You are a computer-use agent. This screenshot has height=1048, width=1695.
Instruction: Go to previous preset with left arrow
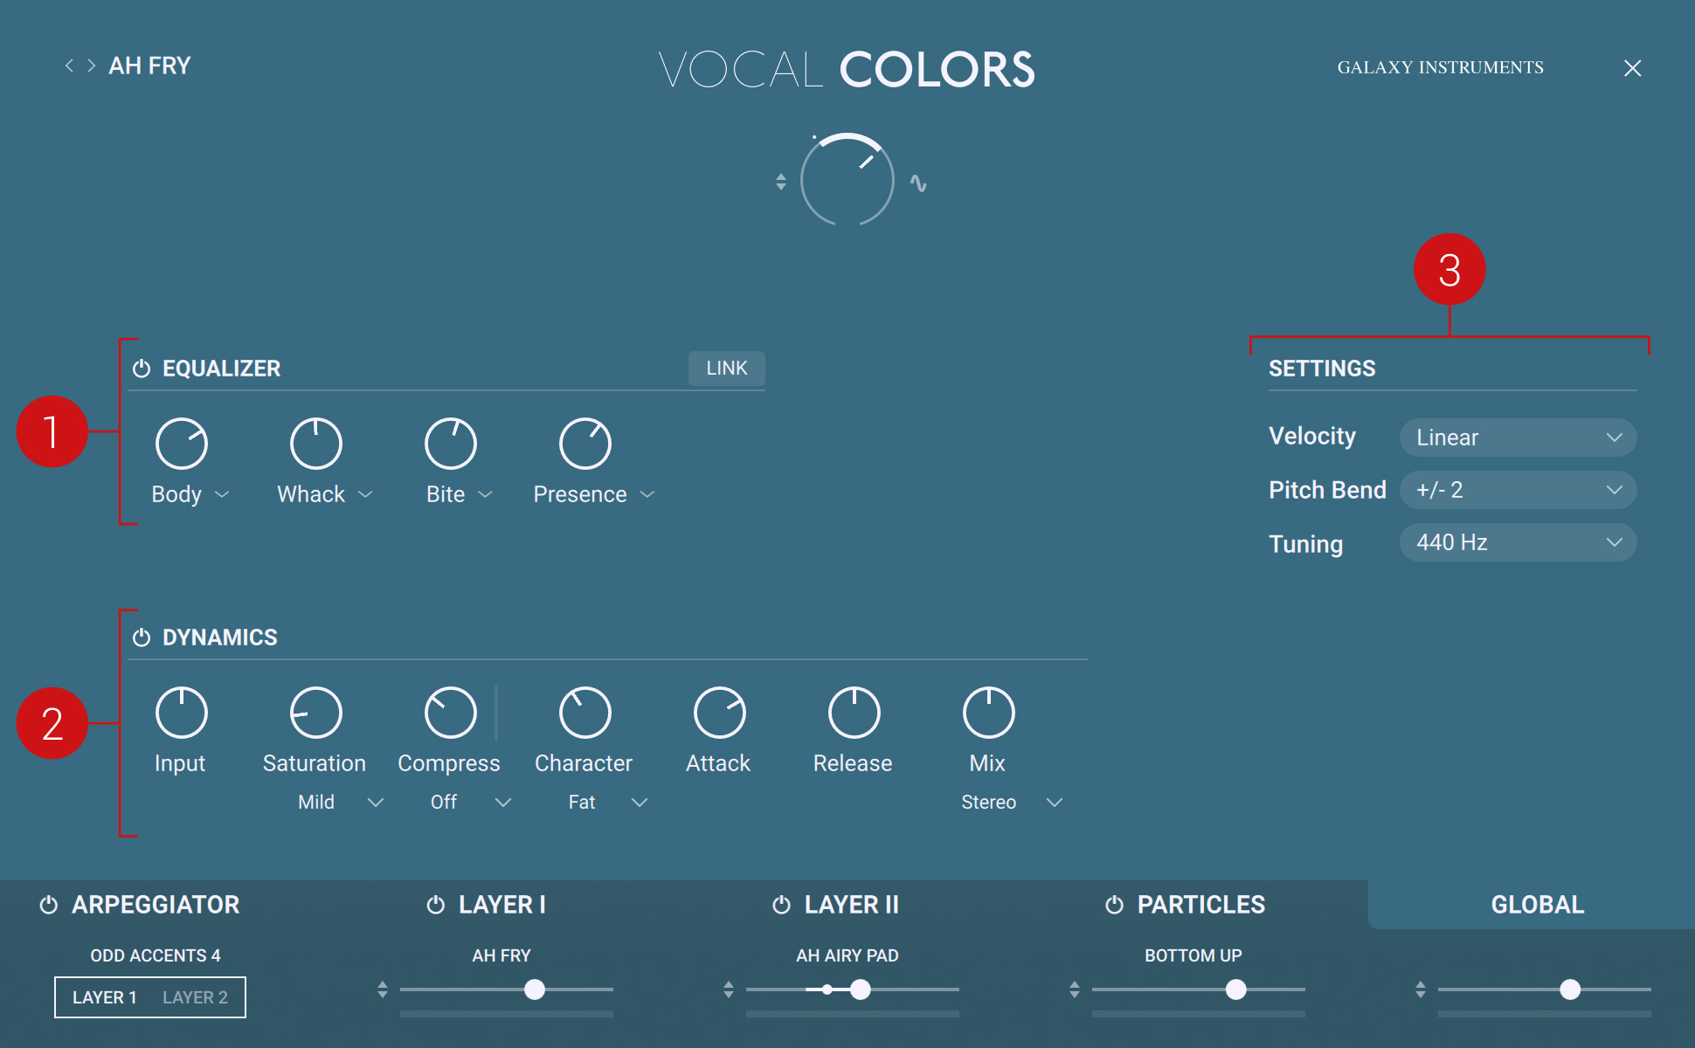pos(69,65)
